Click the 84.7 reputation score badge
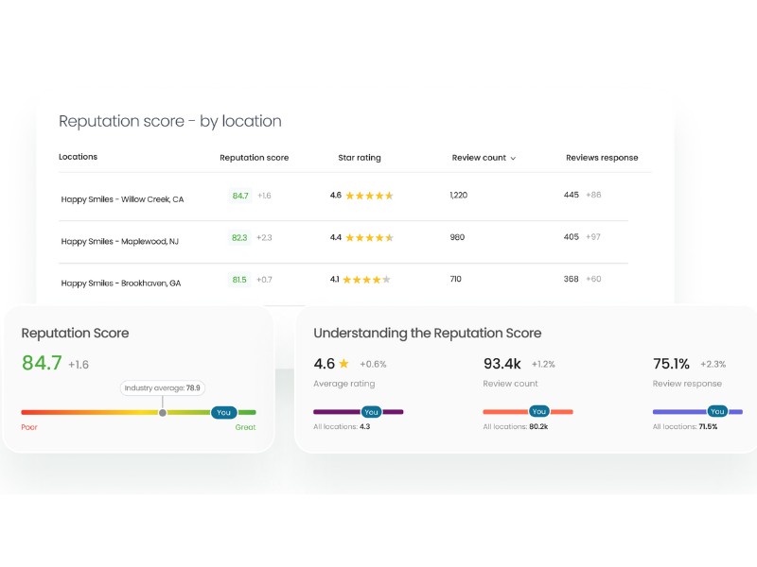 pyautogui.click(x=240, y=196)
